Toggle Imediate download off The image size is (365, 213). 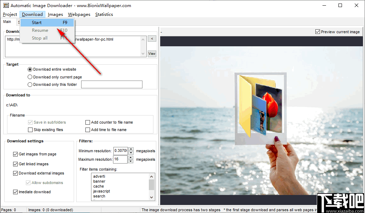[x=15, y=192]
